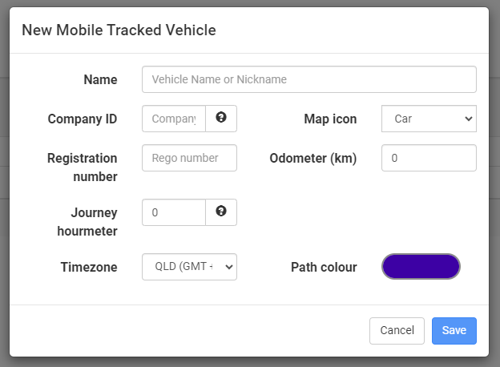Pick the purple Path colour swatch
Viewport: 500px width, 367px height.
421,267
